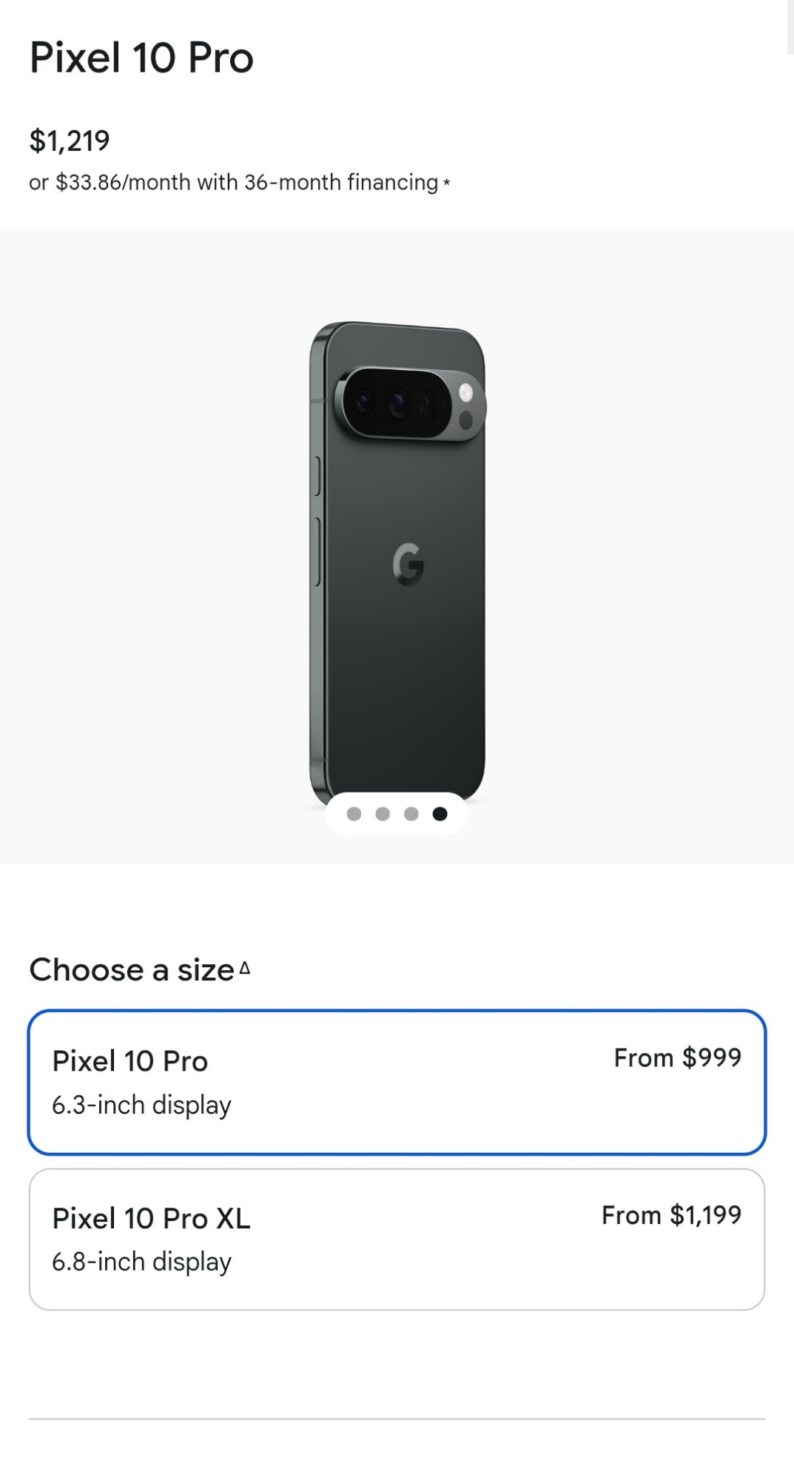Tap the phone's camera flash in image
Screen dimensions: 794x1480
point(466,392)
